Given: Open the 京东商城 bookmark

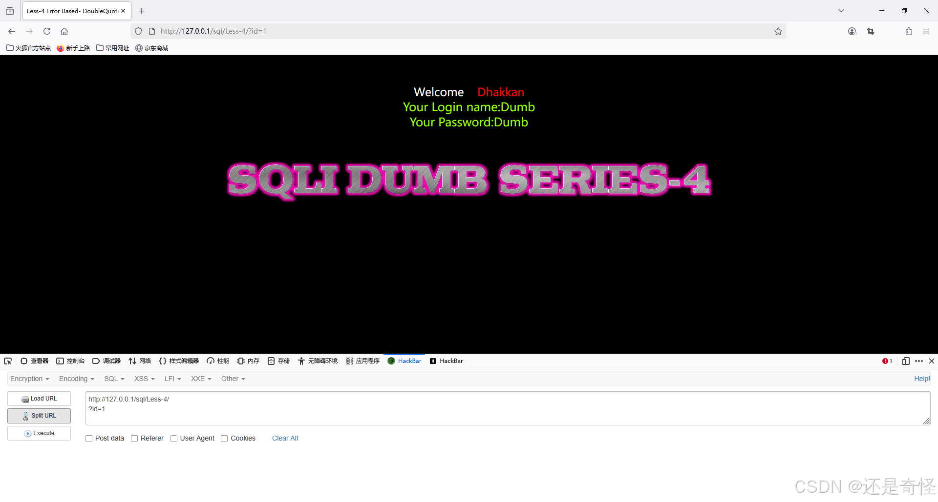Looking at the screenshot, I should [x=152, y=48].
